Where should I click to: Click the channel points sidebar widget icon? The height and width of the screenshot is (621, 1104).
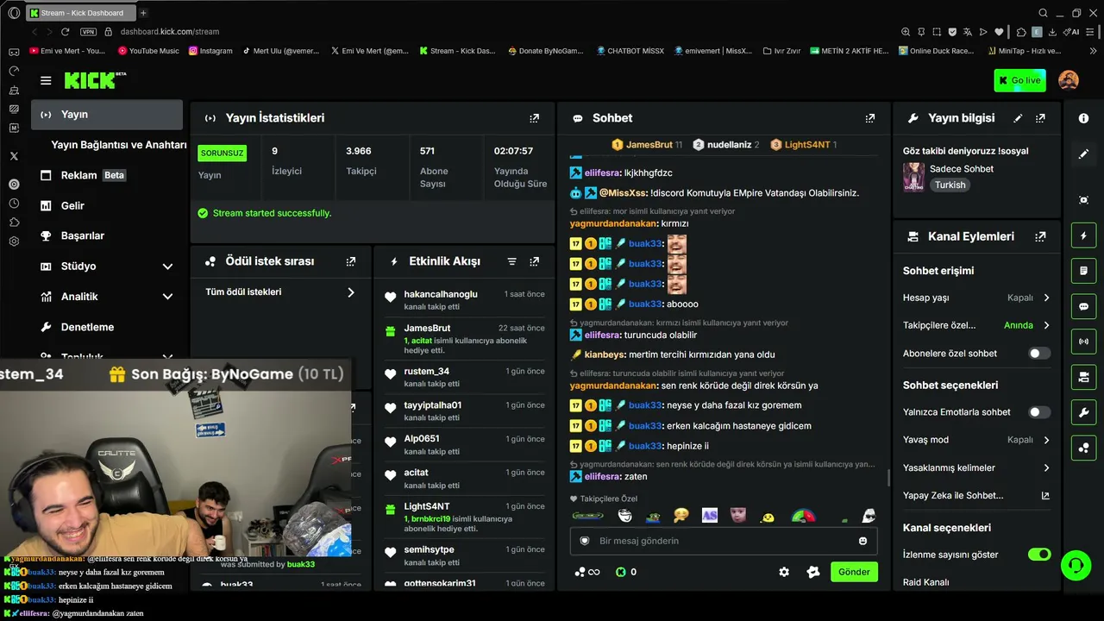(1084, 448)
